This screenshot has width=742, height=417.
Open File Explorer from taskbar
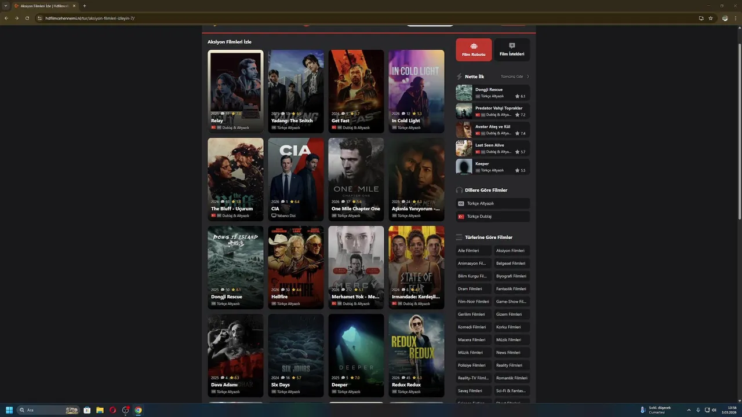[x=100, y=410]
